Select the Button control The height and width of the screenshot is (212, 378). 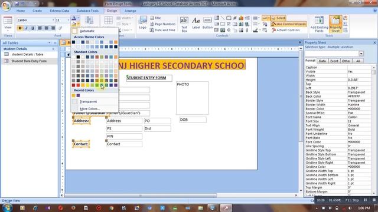207,23
